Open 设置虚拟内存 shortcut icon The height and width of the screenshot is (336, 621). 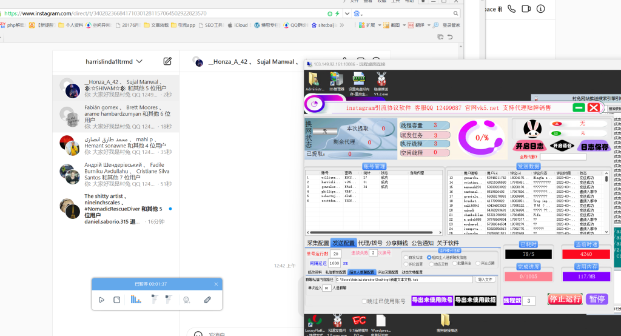click(359, 83)
